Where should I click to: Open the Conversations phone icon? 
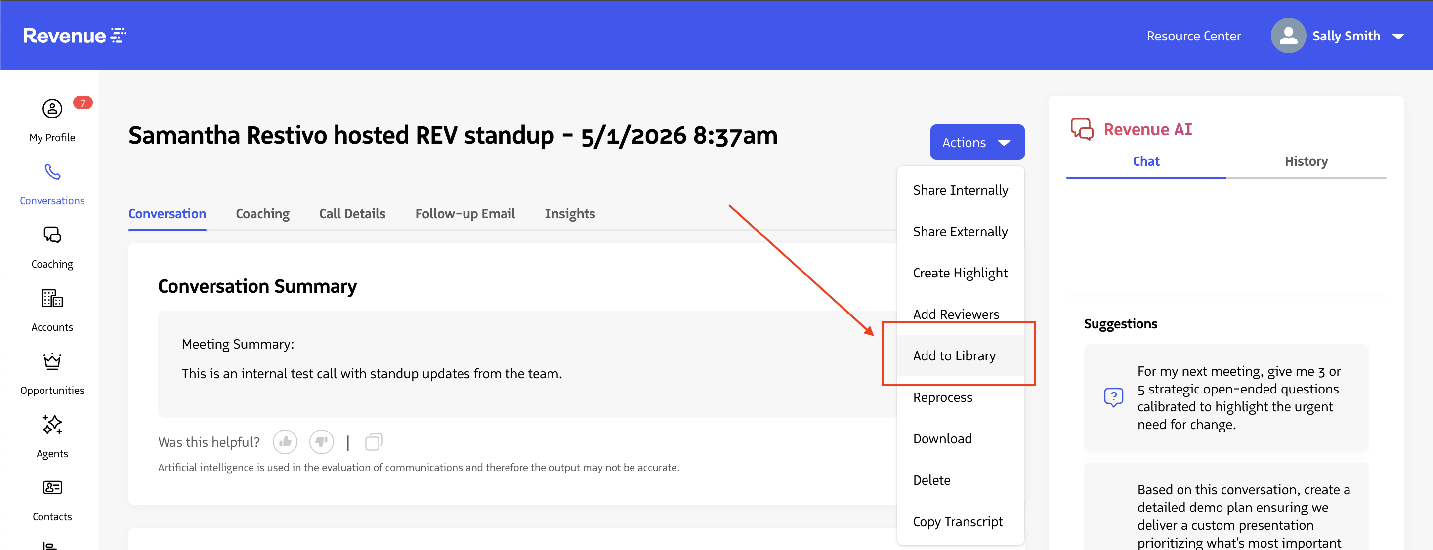tap(52, 172)
